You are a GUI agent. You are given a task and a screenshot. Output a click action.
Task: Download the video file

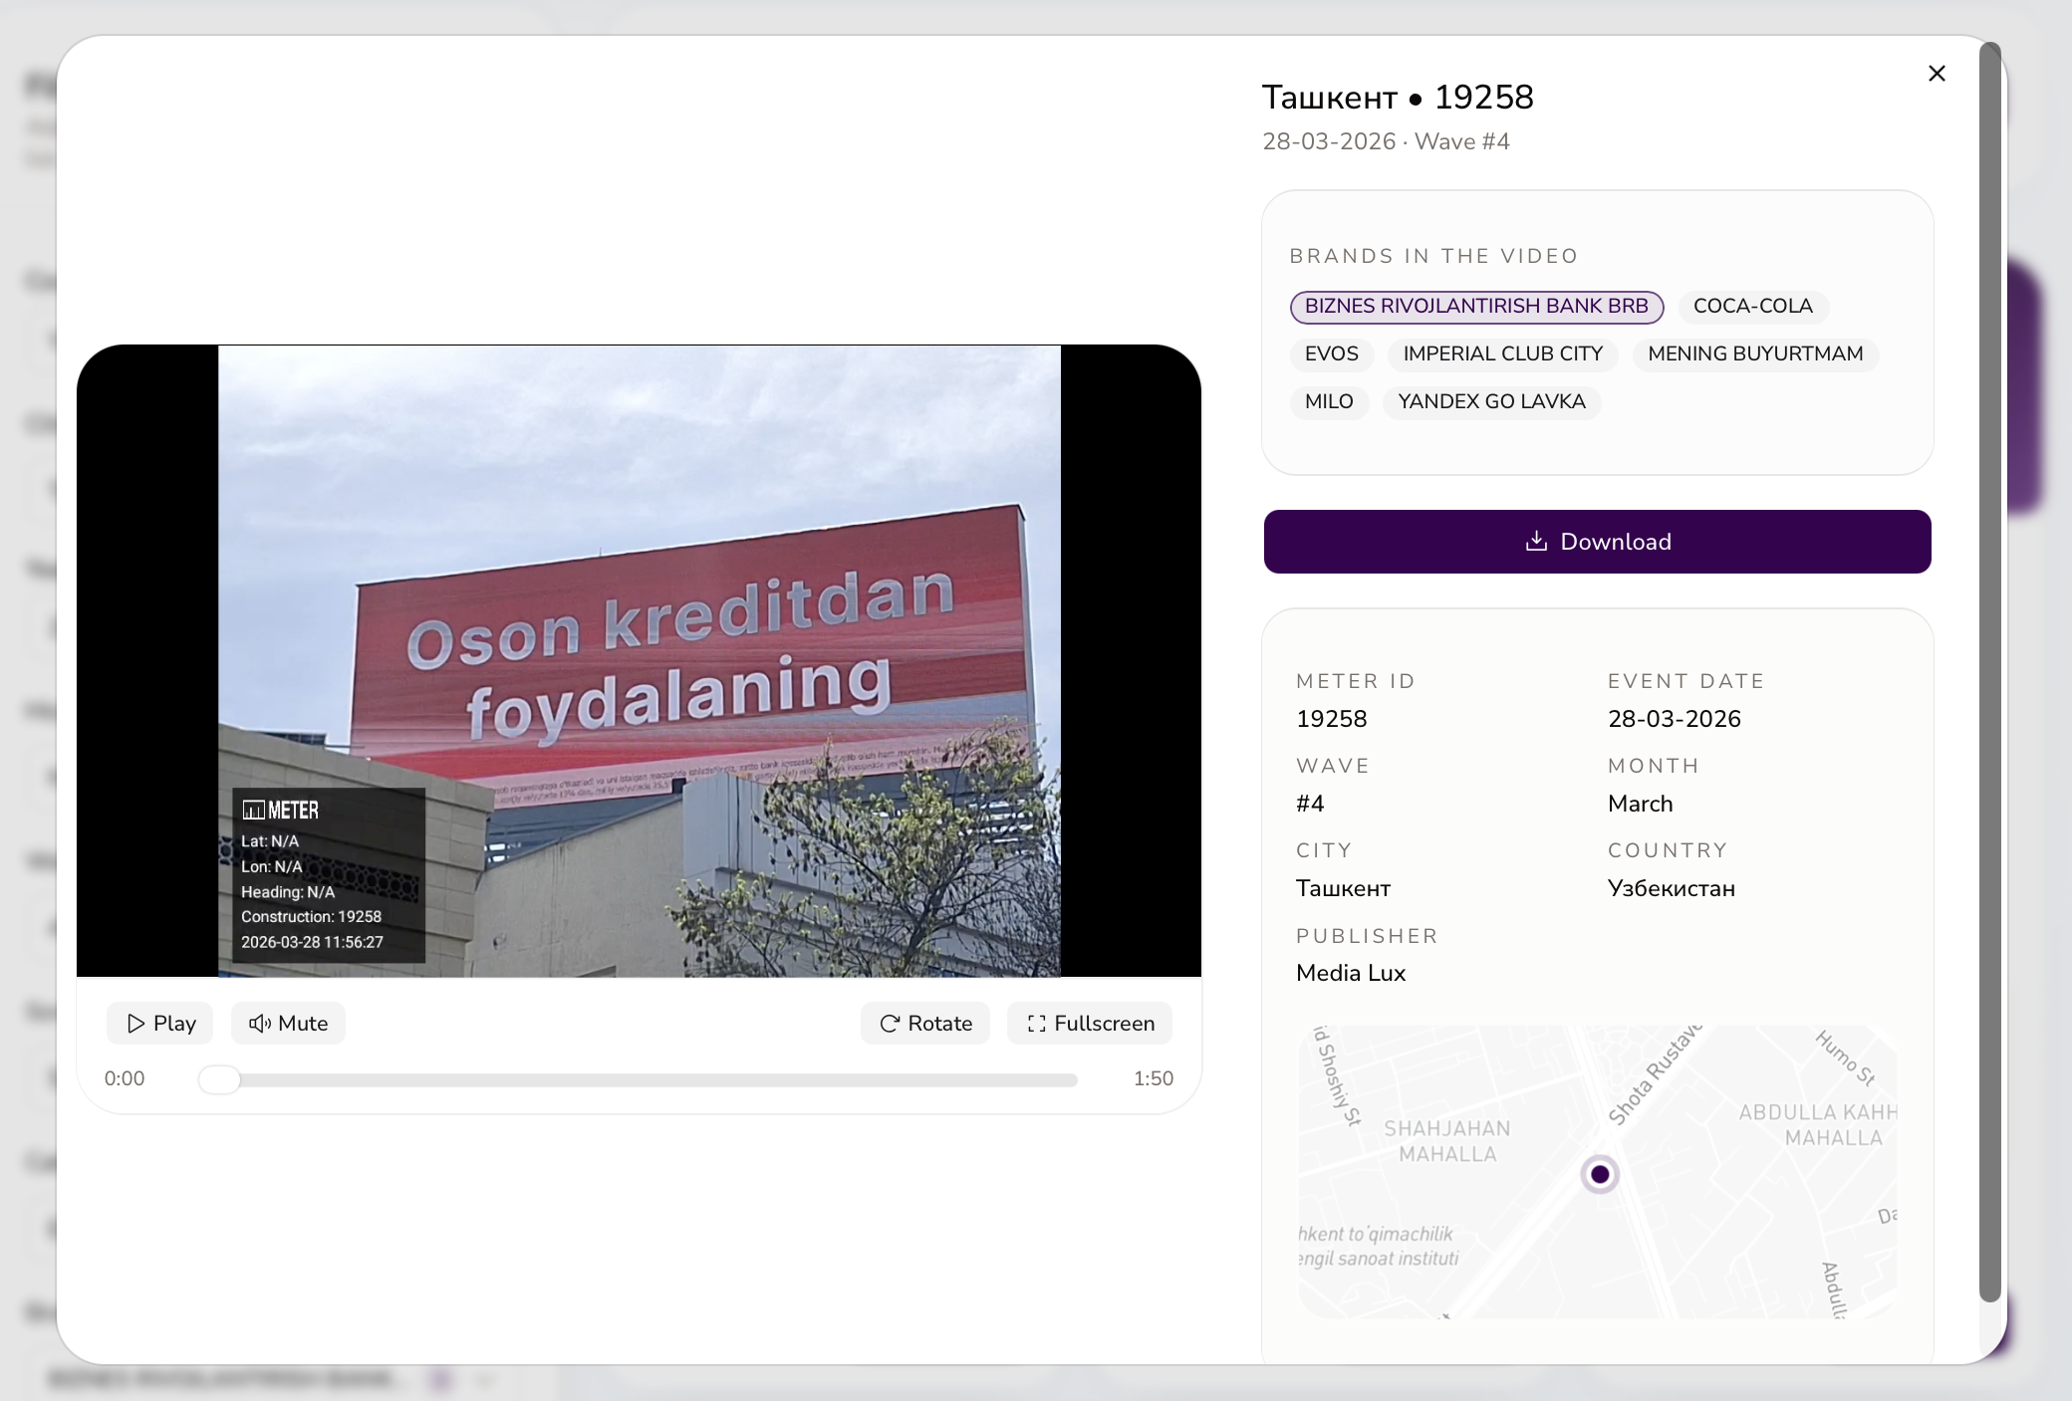[1598, 542]
